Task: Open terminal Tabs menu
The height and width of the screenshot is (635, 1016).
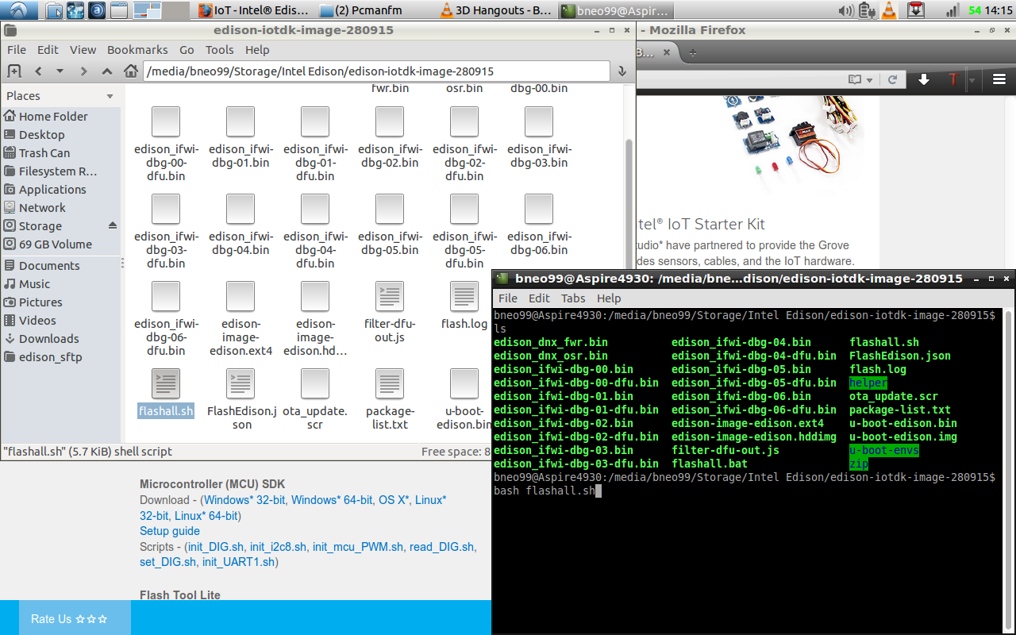Action: 573,298
